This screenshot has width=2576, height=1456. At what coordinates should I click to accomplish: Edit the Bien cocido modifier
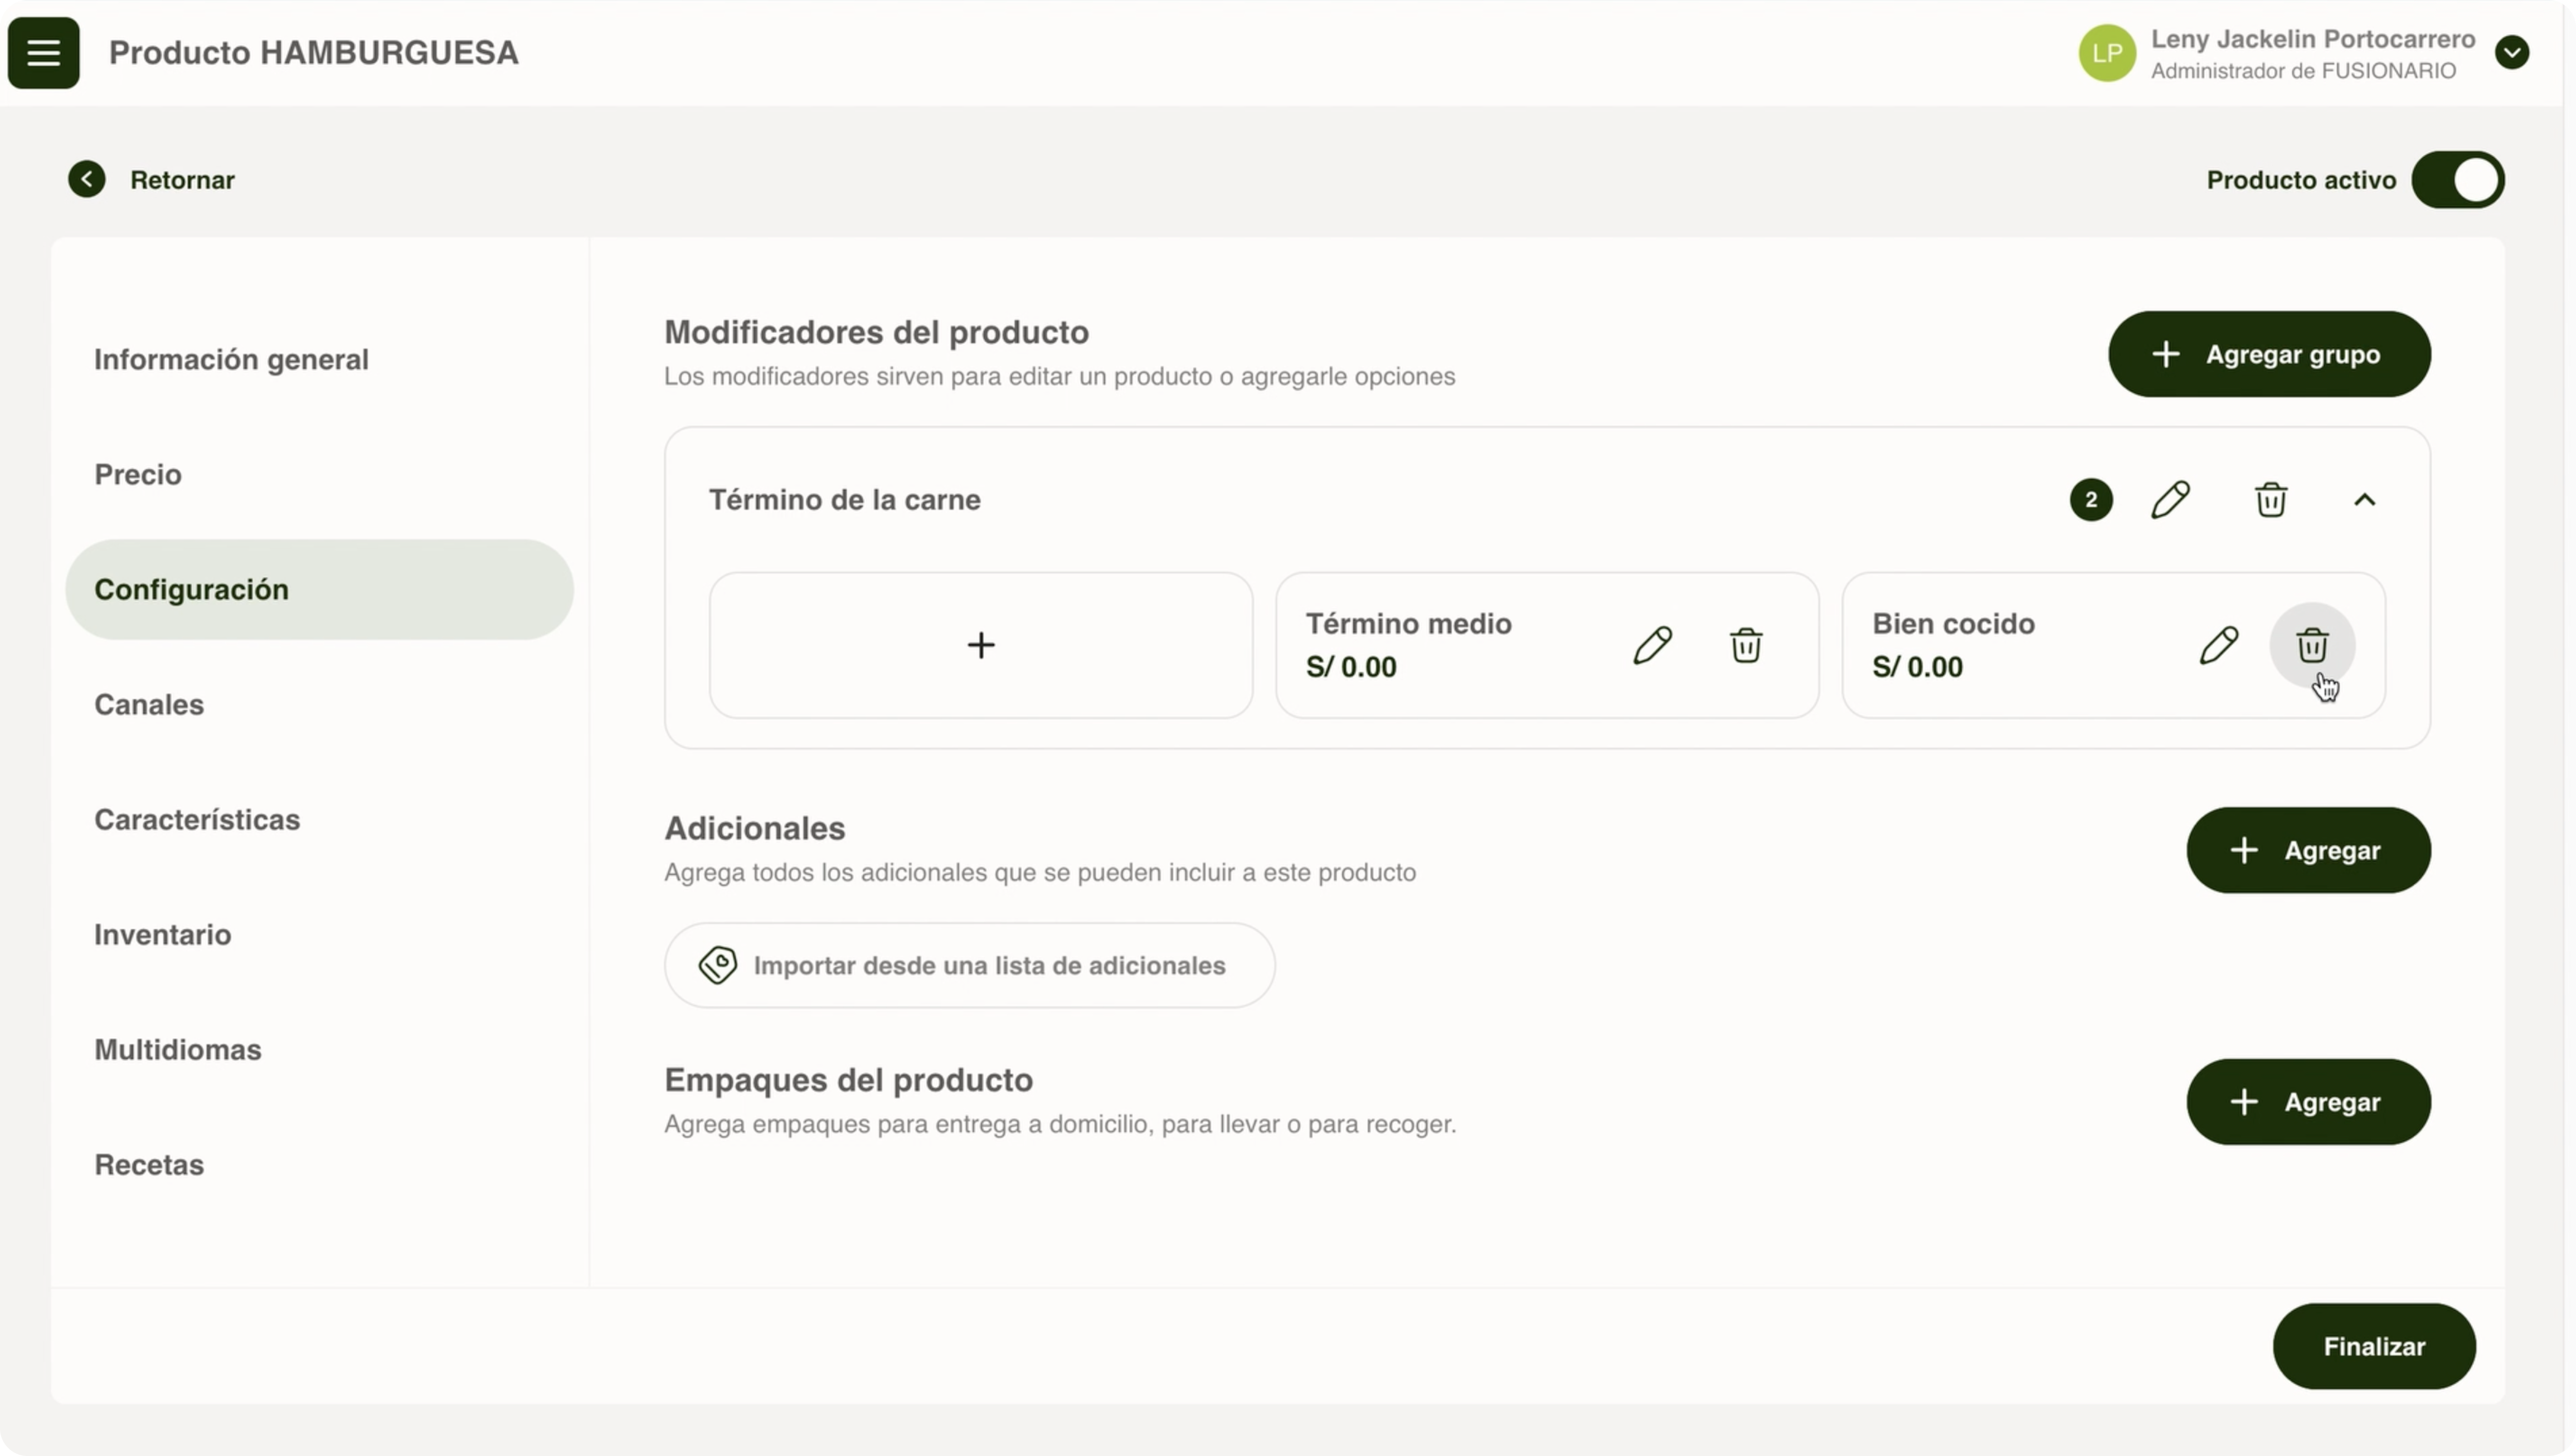[x=2218, y=646]
